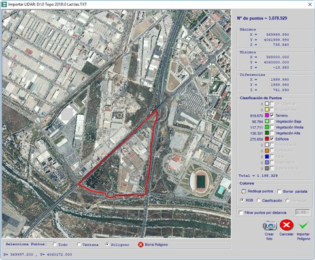Select the Todo radio option
The width and height of the screenshot is (315, 260).
55,244
